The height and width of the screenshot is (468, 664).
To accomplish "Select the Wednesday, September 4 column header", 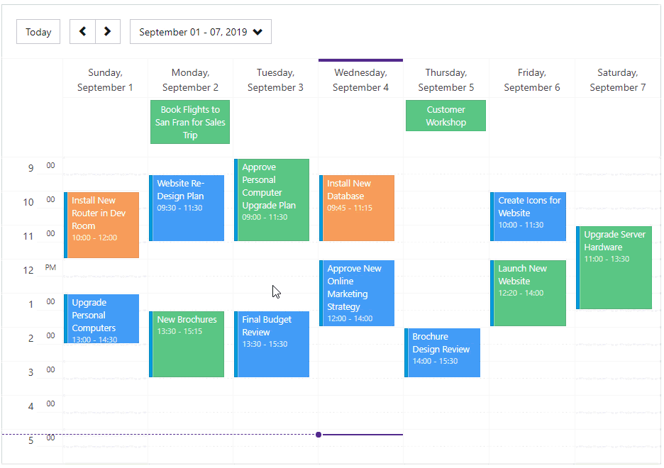I will tap(360, 80).
